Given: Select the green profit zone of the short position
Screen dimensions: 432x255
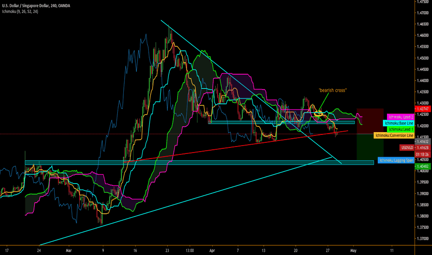Looking at the screenshot, I should click(x=370, y=147).
